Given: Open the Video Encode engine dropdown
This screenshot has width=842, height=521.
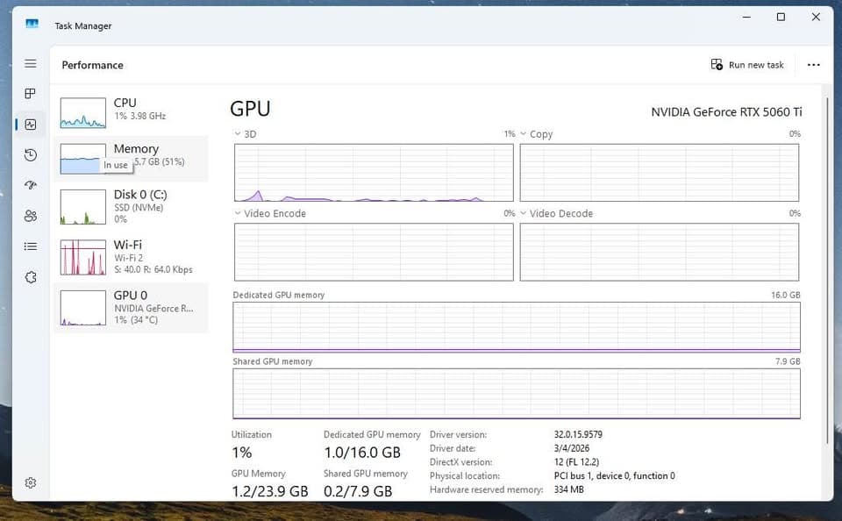Looking at the screenshot, I should [x=238, y=213].
